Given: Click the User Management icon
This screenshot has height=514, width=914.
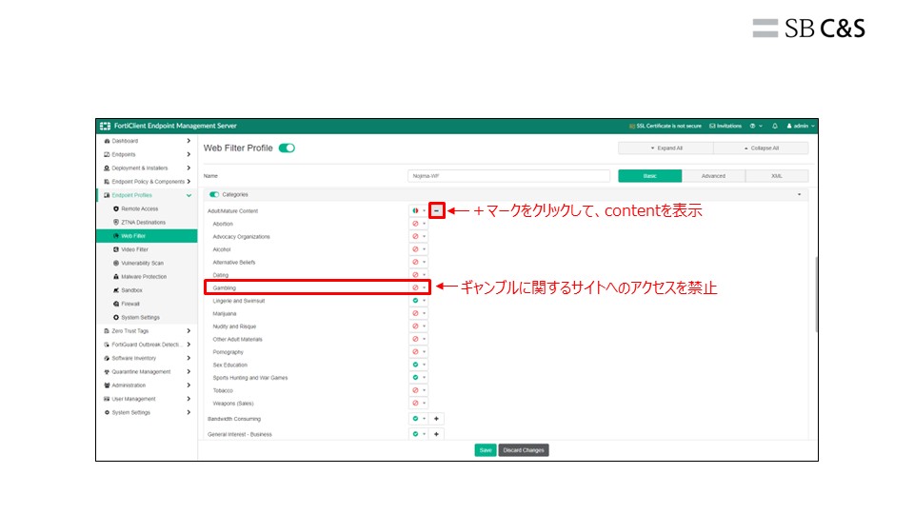Looking at the screenshot, I should [x=107, y=399].
